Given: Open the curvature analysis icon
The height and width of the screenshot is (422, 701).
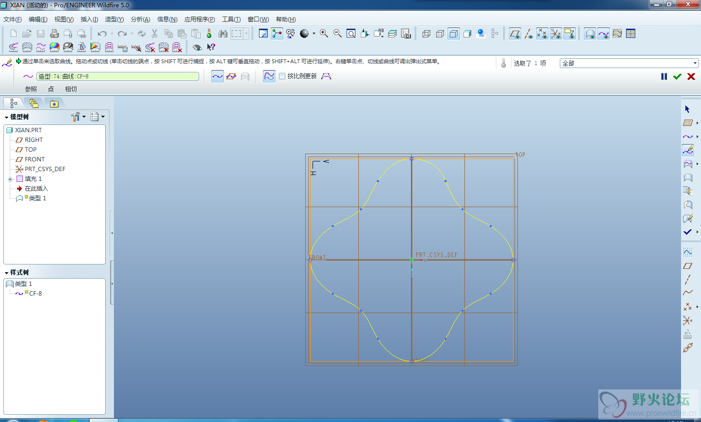Looking at the screenshot, I should click(x=14, y=47).
